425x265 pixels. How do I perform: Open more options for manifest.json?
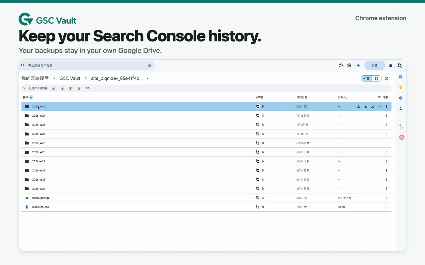[x=386, y=207]
